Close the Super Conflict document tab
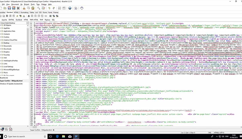Image resolution: width=242 pixels, height=139 pixels. coord(53,130)
